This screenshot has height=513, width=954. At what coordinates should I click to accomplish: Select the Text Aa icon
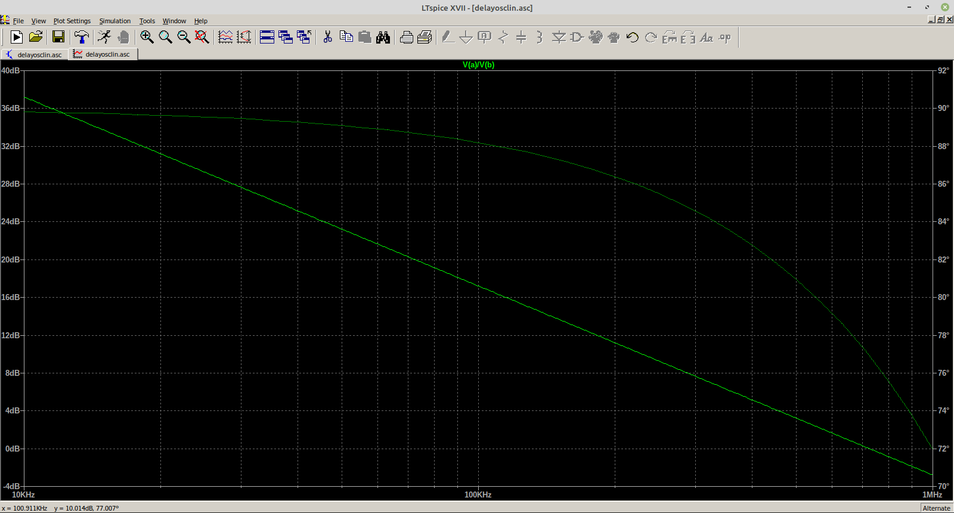707,37
